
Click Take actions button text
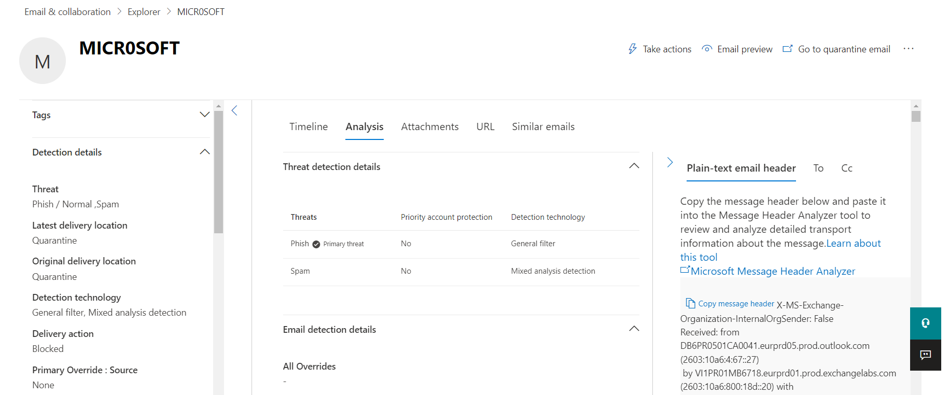(x=667, y=49)
